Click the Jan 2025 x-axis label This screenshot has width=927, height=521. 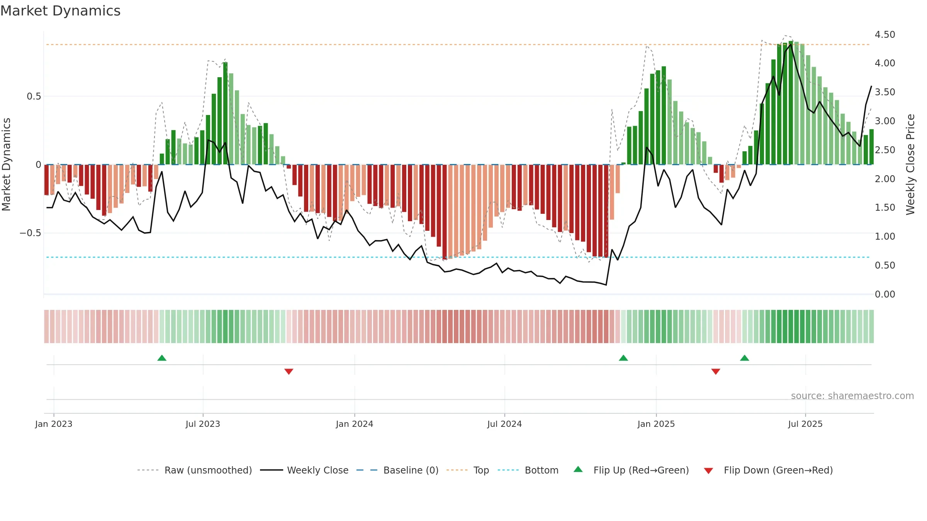[656, 424]
